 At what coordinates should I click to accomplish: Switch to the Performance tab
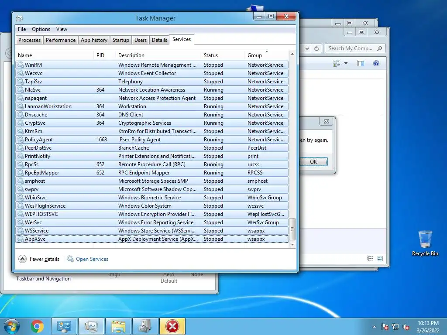pyautogui.click(x=61, y=40)
